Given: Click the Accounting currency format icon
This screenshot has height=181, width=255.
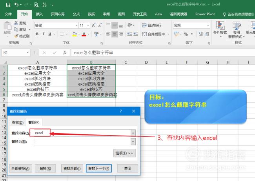Looking at the screenshot, I should [x=176, y=34].
